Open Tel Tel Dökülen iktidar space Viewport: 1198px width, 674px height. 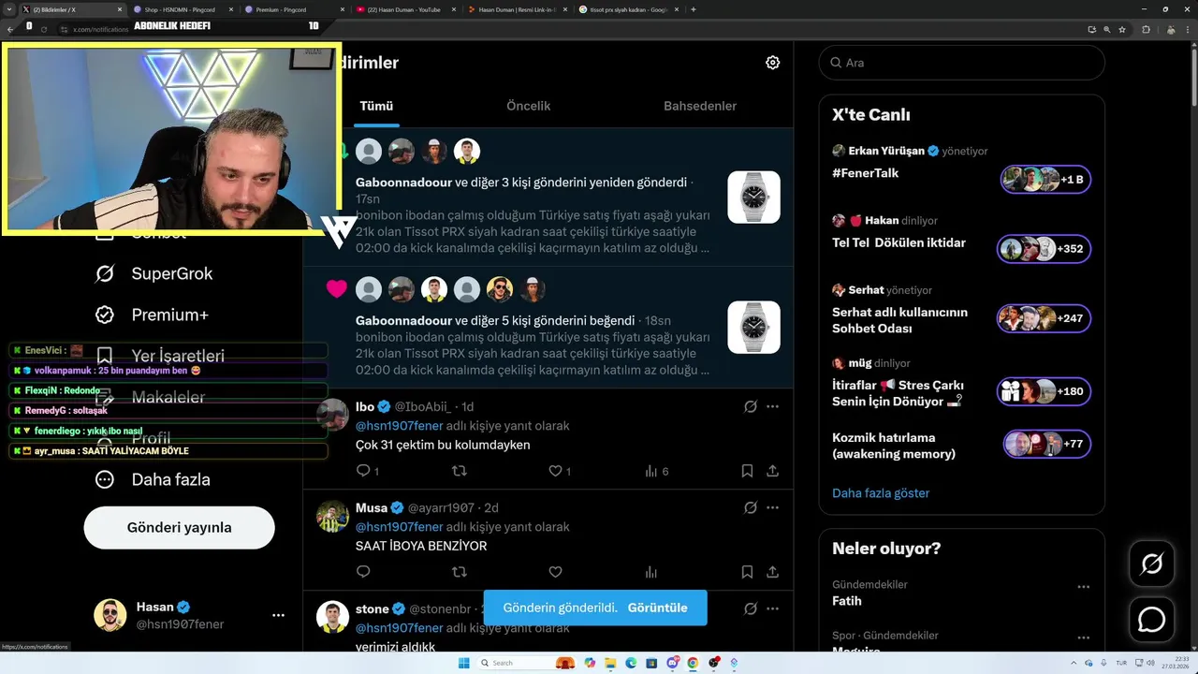tap(898, 242)
